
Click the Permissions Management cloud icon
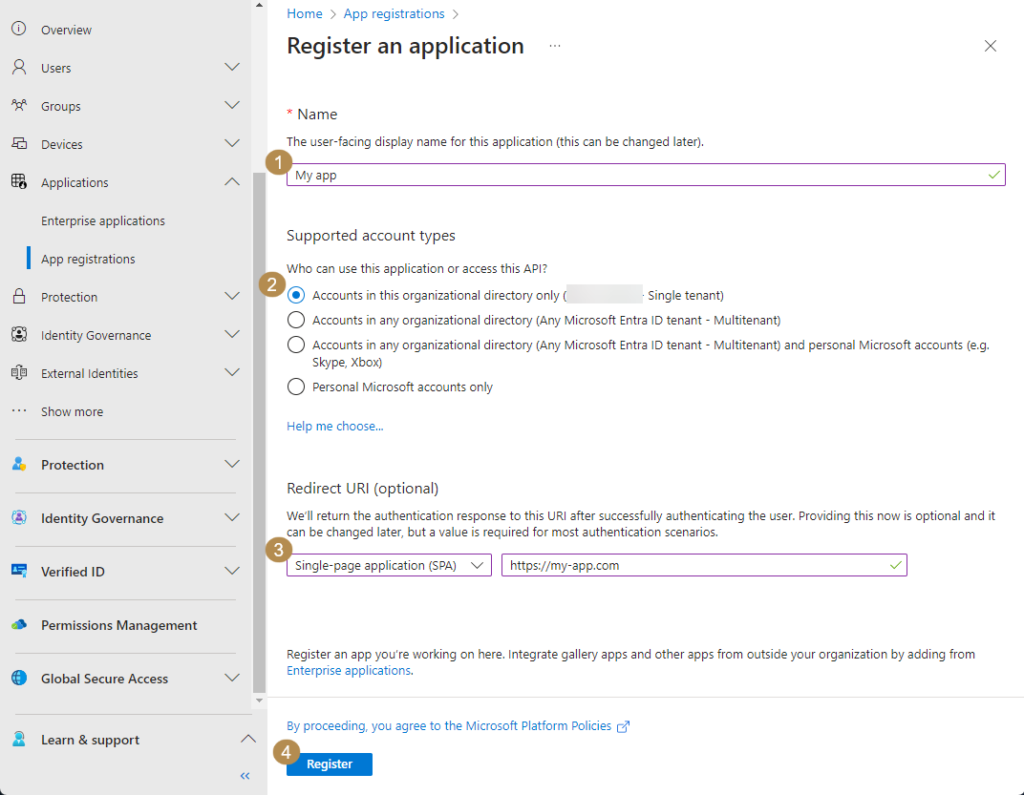tap(19, 625)
